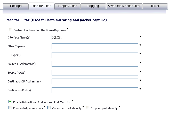
Task: Open the Mirror tab
Action: 155,6
